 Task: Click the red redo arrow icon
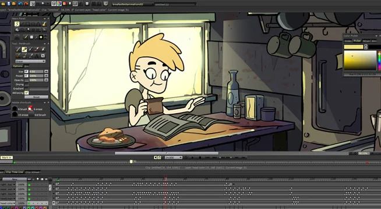pyautogui.click(x=26, y=3)
